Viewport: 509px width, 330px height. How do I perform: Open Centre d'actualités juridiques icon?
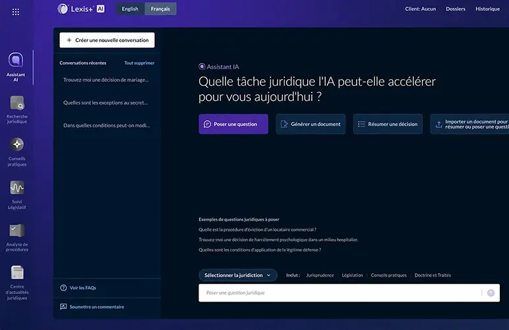click(17, 272)
